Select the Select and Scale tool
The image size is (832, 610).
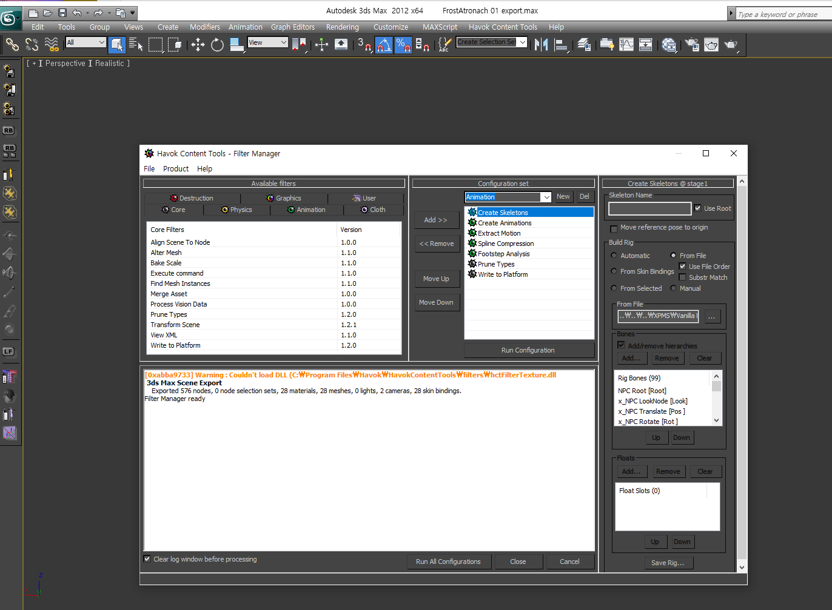[237, 44]
